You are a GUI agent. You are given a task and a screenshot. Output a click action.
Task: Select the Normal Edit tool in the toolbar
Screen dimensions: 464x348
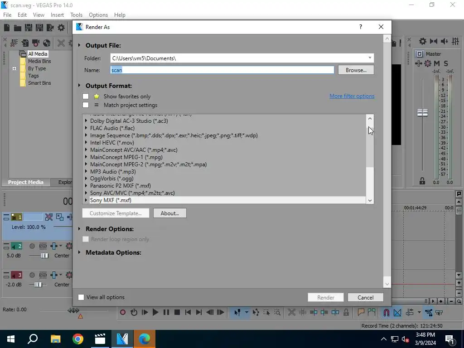237,312
